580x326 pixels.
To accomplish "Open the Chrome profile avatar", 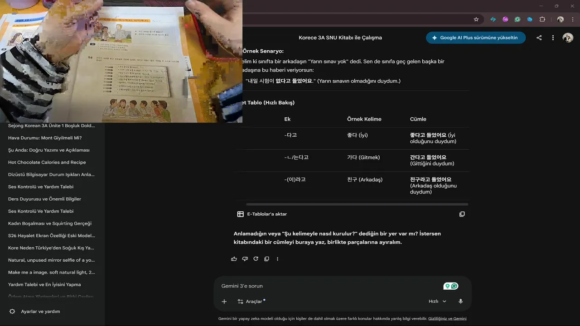I will click(561, 19).
